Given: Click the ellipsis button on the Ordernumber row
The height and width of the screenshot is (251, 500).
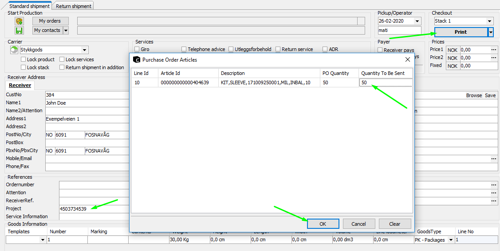Looking at the screenshot, I should [493, 185].
